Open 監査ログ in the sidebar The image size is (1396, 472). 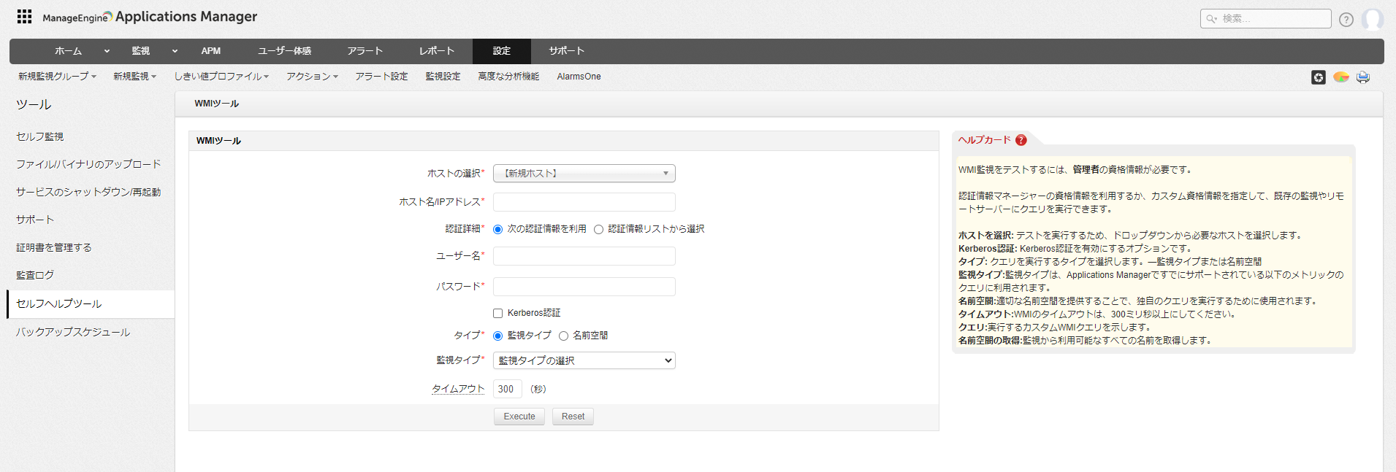[x=35, y=276]
